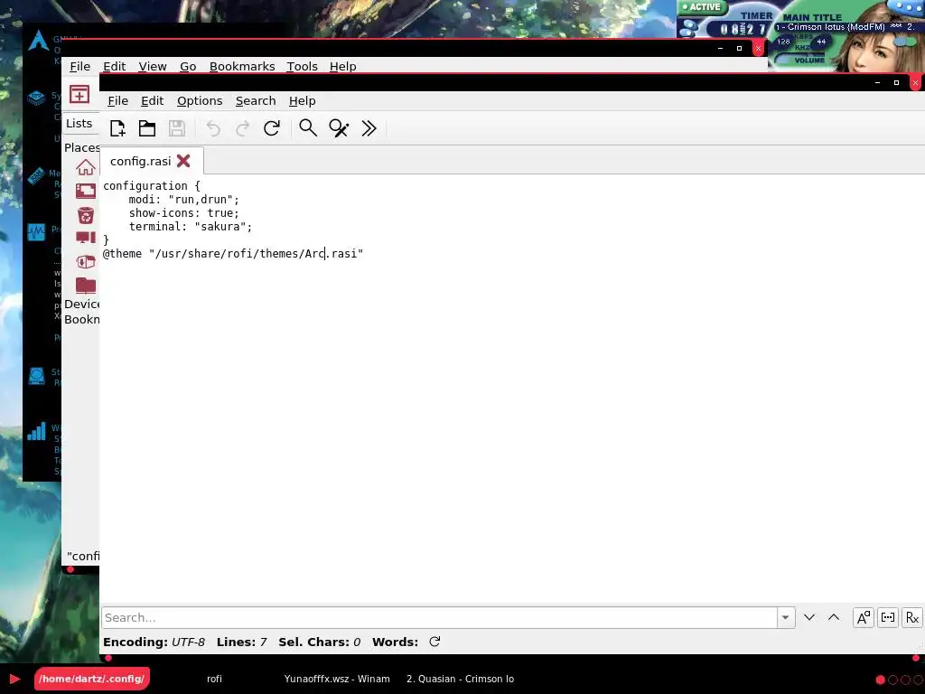Image resolution: width=925 pixels, height=694 pixels.
Task: Redo the last undone edit
Action: [x=242, y=128]
